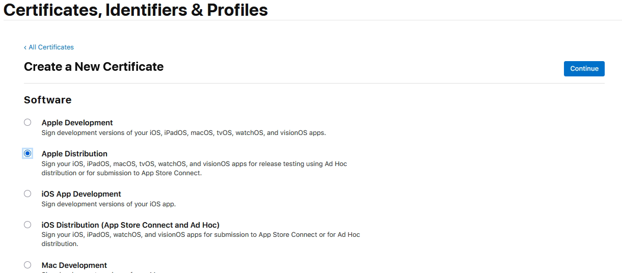Choose the iOS App Development radio option

point(28,194)
